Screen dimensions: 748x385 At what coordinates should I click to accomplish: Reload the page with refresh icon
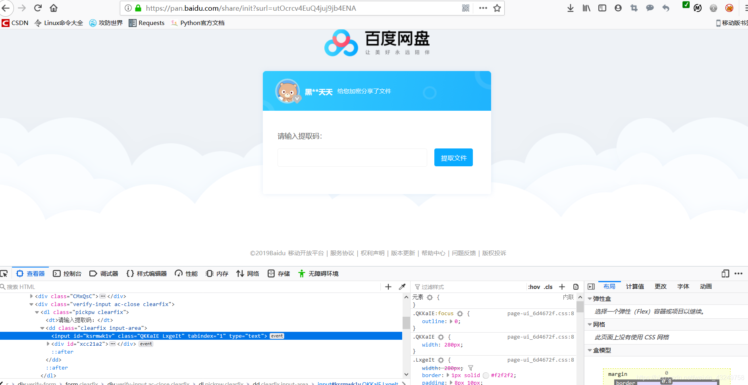[38, 8]
